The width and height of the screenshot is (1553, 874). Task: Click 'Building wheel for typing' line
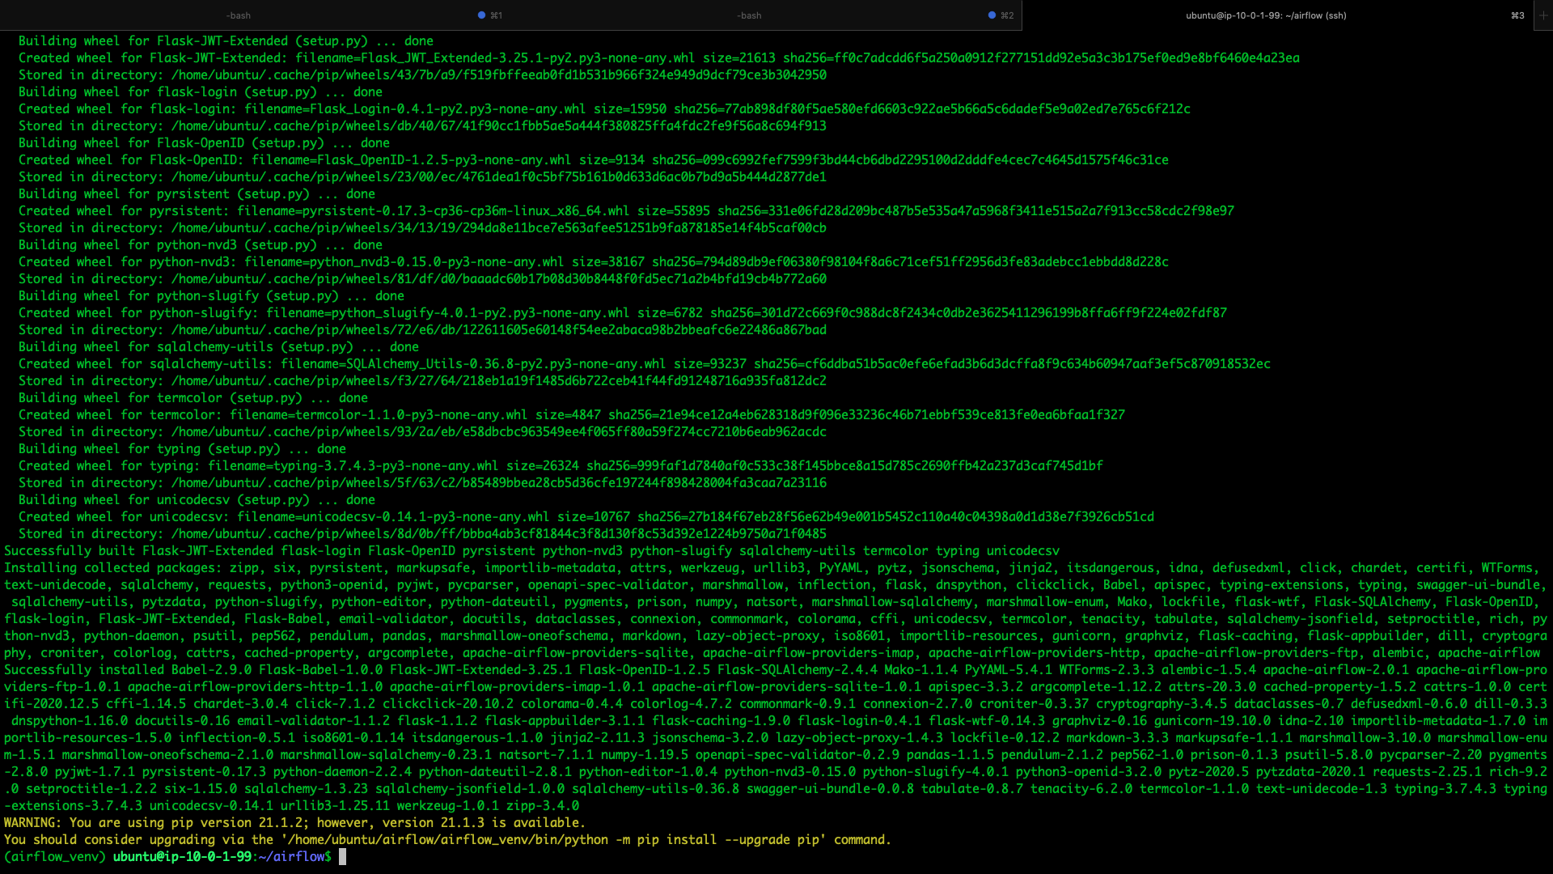182,448
